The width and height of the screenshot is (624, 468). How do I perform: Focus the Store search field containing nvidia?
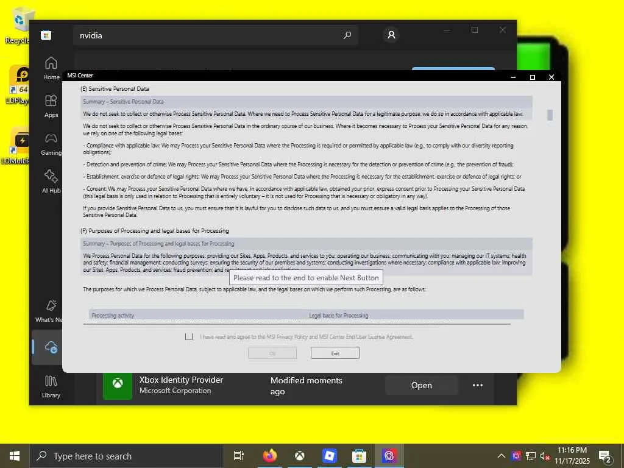tap(215, 35)
